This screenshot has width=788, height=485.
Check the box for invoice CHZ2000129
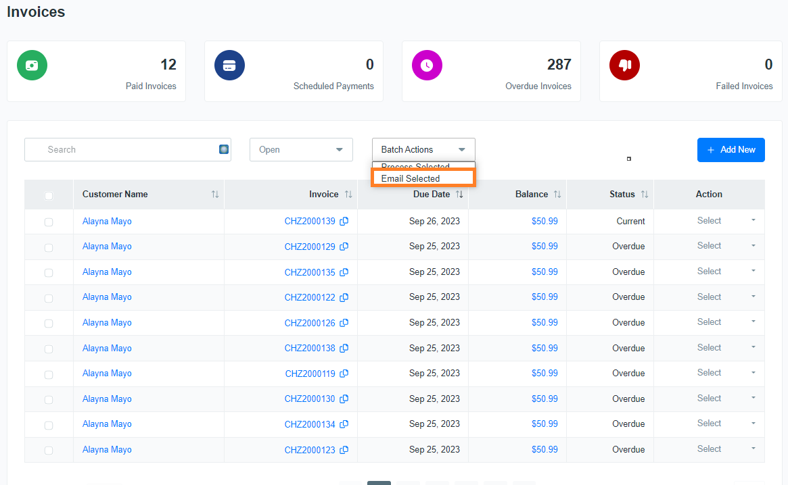[49, 247]
